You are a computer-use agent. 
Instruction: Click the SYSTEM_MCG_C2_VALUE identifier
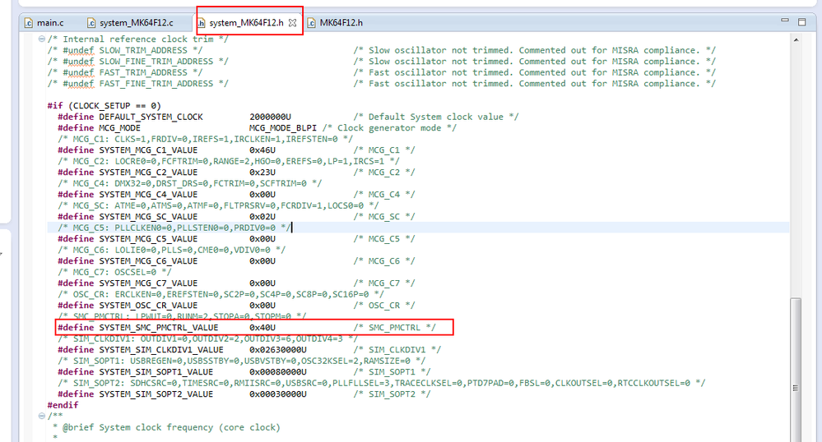point(148,172)
